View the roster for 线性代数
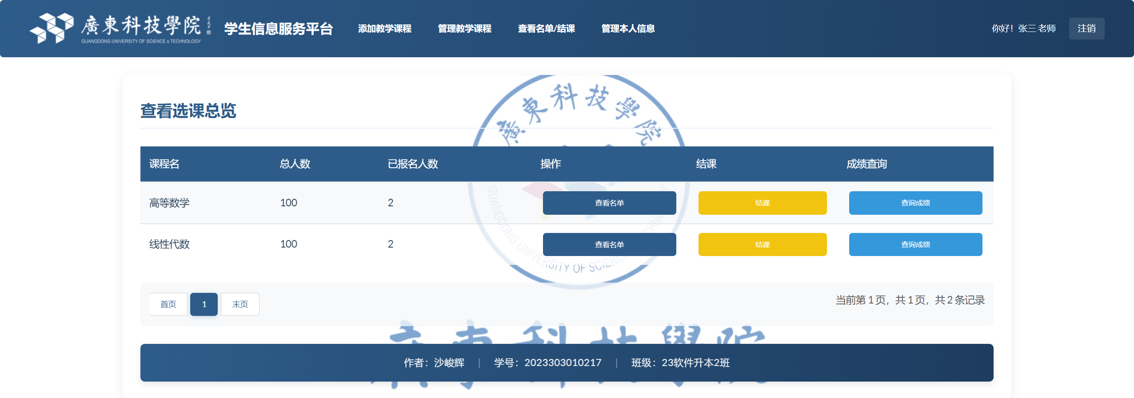 point(609,244)
